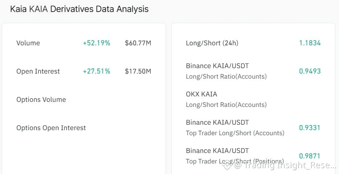Open the OKX KAIA Long/Short Ratio entry
The width and height of the screenshot is (339, 174).
click(226, 99)
